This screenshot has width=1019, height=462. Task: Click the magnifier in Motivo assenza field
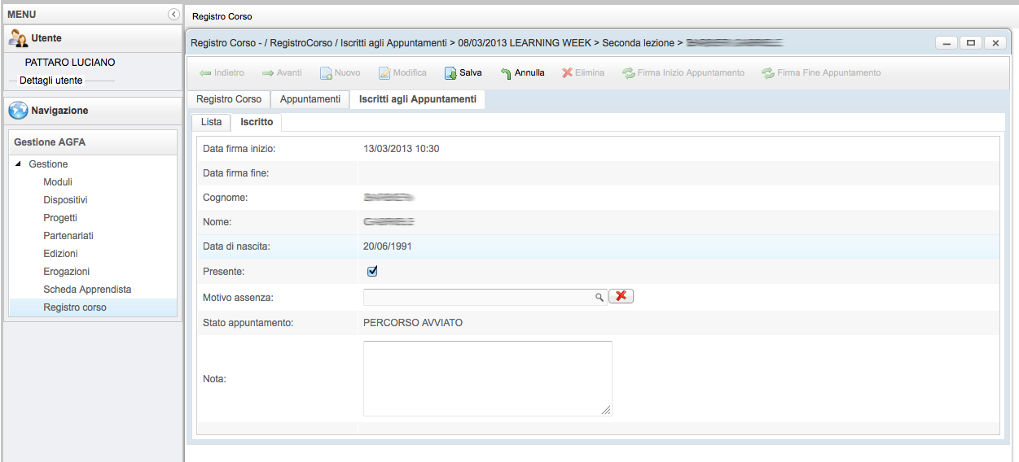click(600, 298)
